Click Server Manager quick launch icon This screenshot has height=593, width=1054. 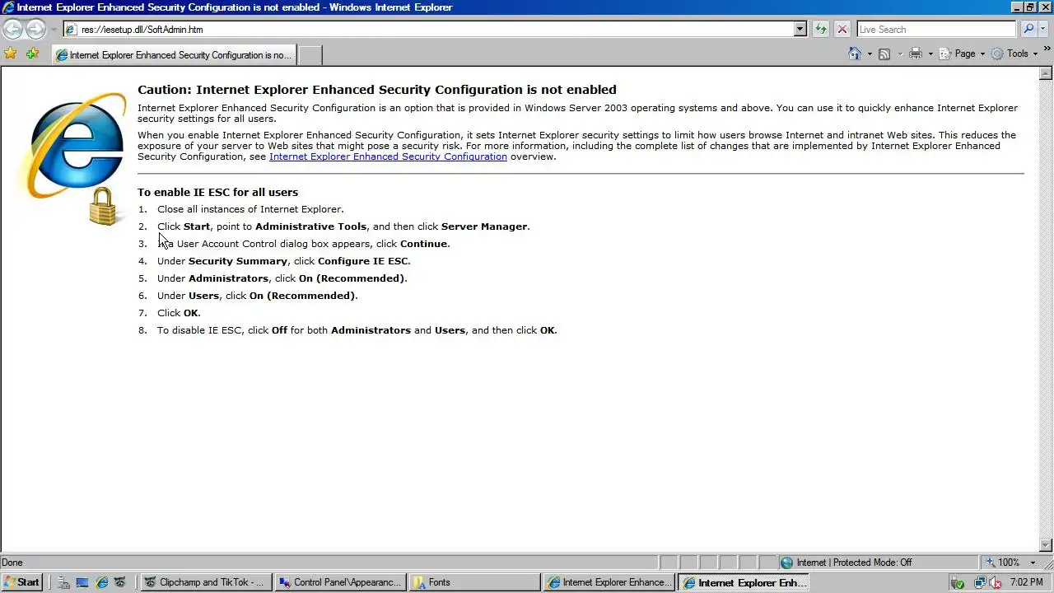pyautogui.click(x=63, y=582)
